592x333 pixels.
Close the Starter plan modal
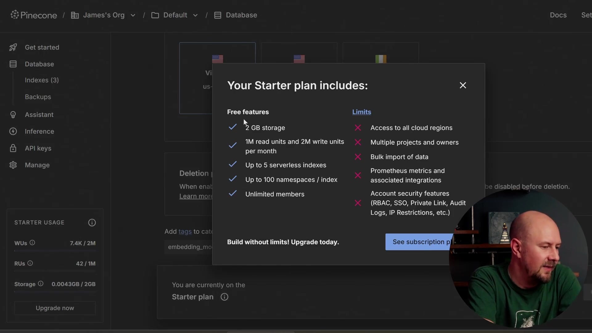coord(463,85)
